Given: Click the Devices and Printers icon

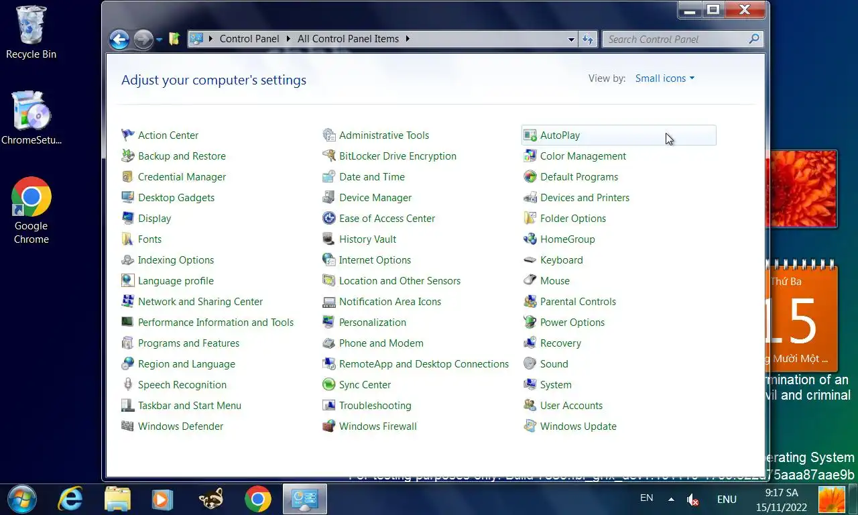Looking at the screenshot, I should pos(530,198).
